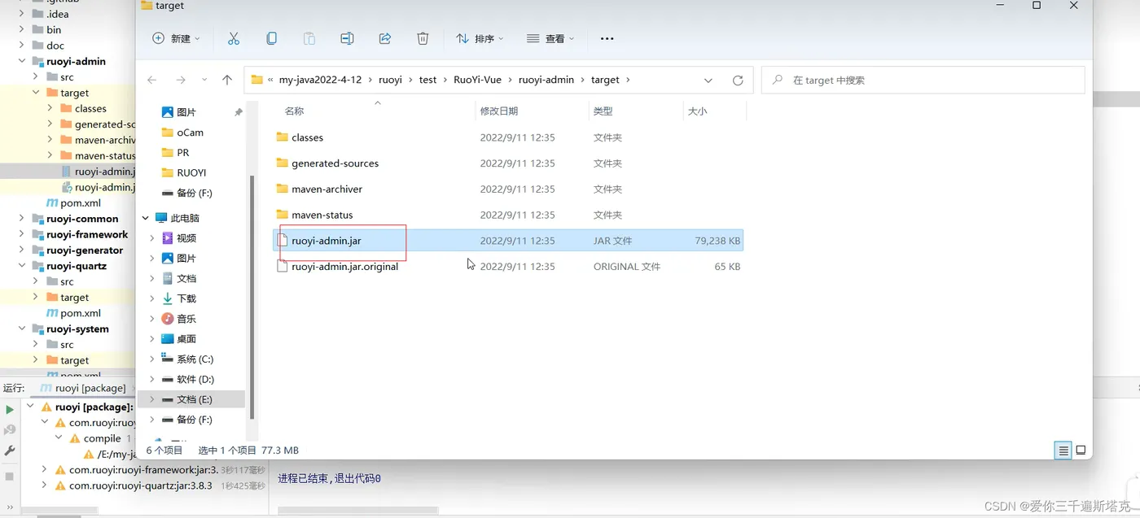Go back with the back arrow
The width and height of the screenshot is (1140, 518).
[x=152, y=80]
